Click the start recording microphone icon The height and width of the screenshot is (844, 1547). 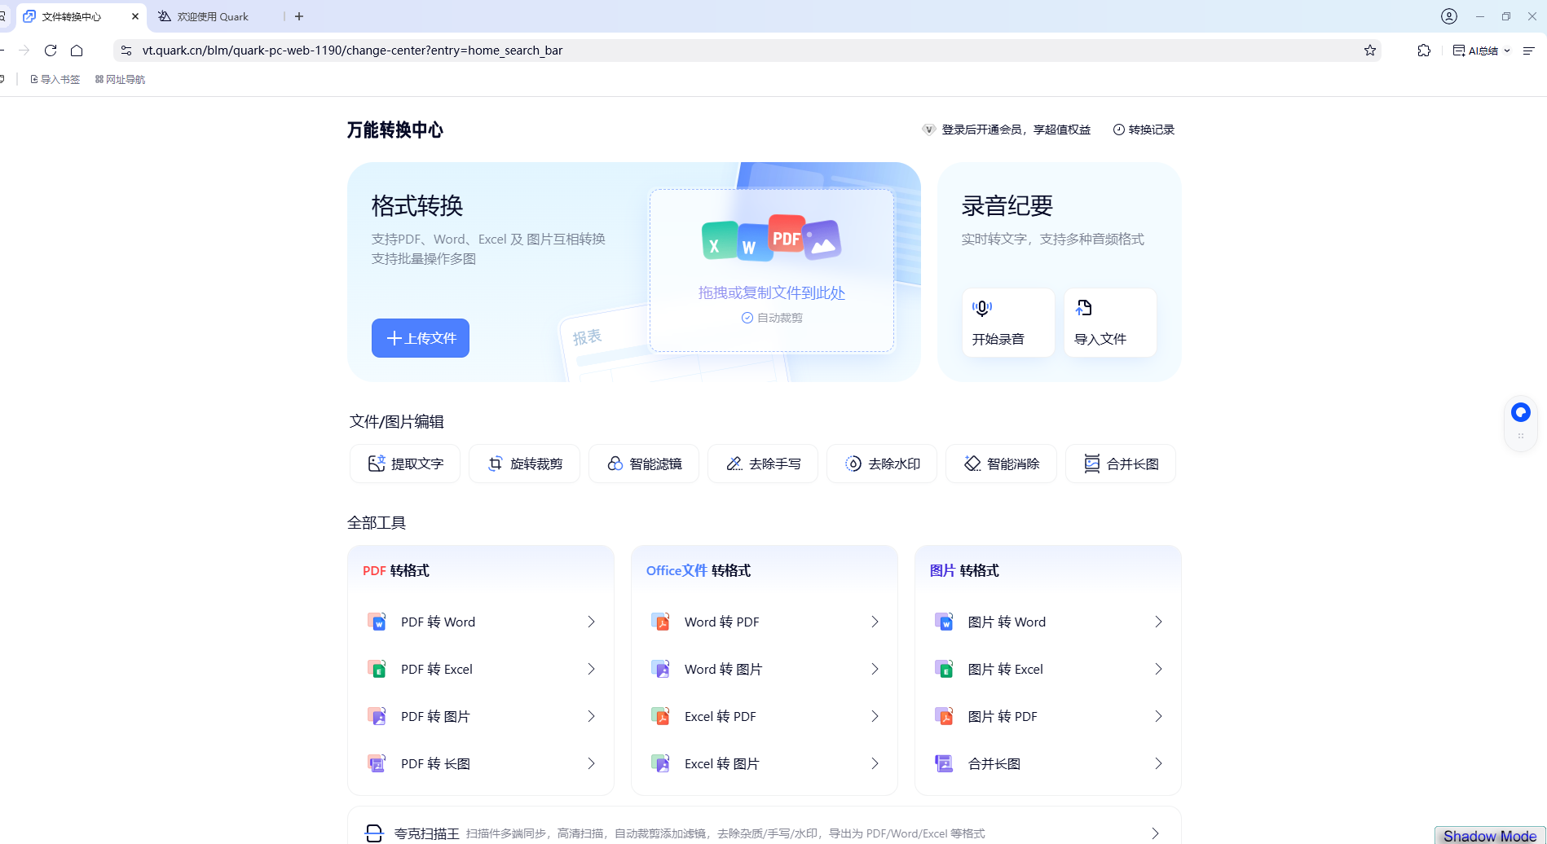(x=982, y=308)
